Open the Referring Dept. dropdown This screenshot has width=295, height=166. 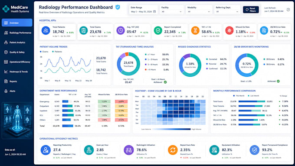[227, 10]
